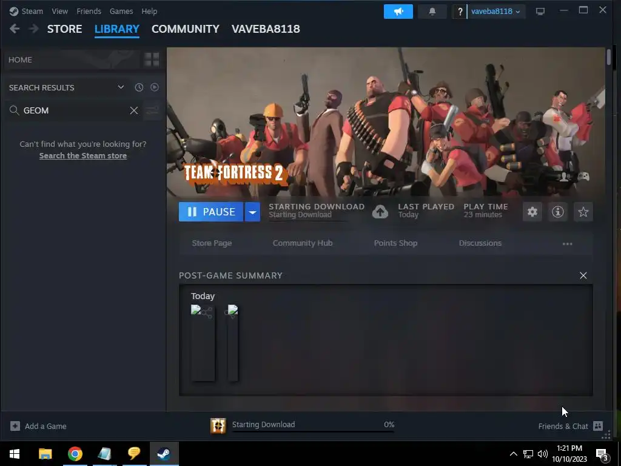
Task: Visit the Community Hub
Action: (x=303, y=243)
